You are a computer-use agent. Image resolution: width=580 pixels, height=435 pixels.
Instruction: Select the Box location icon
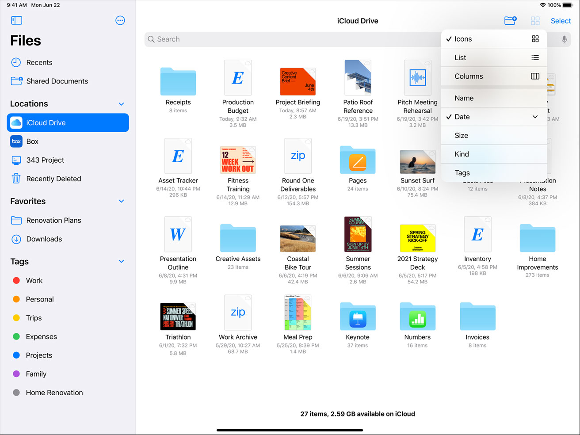(16, 141)
